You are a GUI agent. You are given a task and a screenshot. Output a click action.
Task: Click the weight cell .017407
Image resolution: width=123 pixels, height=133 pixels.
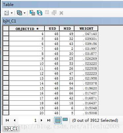(86, 93)
